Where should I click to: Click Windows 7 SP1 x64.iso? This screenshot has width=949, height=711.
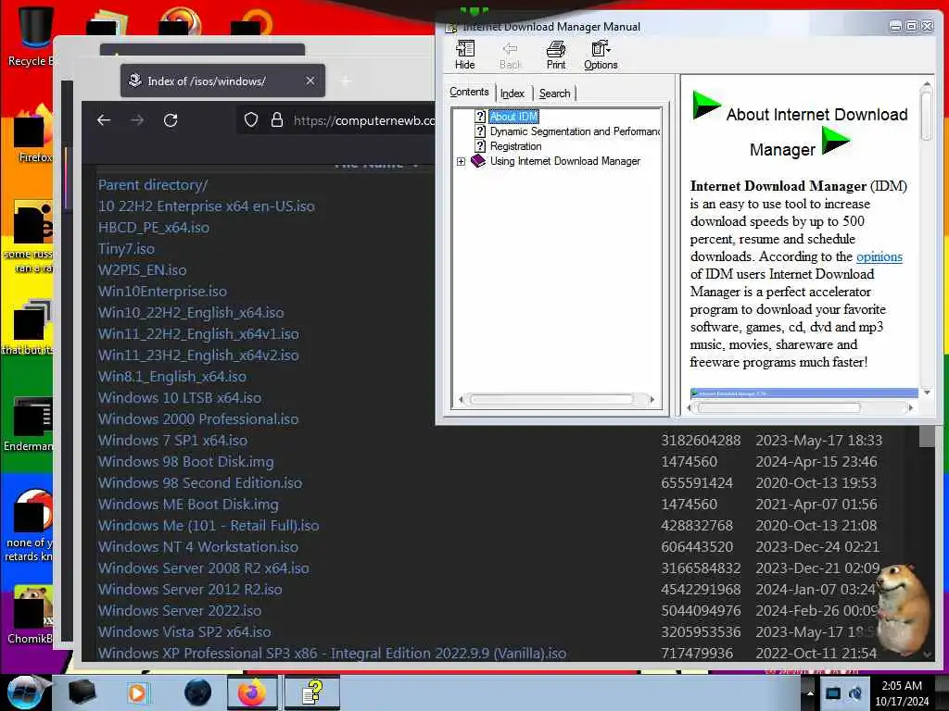[x=172, y=440]
